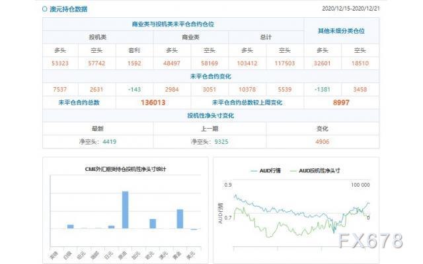
Task: Click net position change value 4906
Action: pyautogui.click(x=323, y=142)
